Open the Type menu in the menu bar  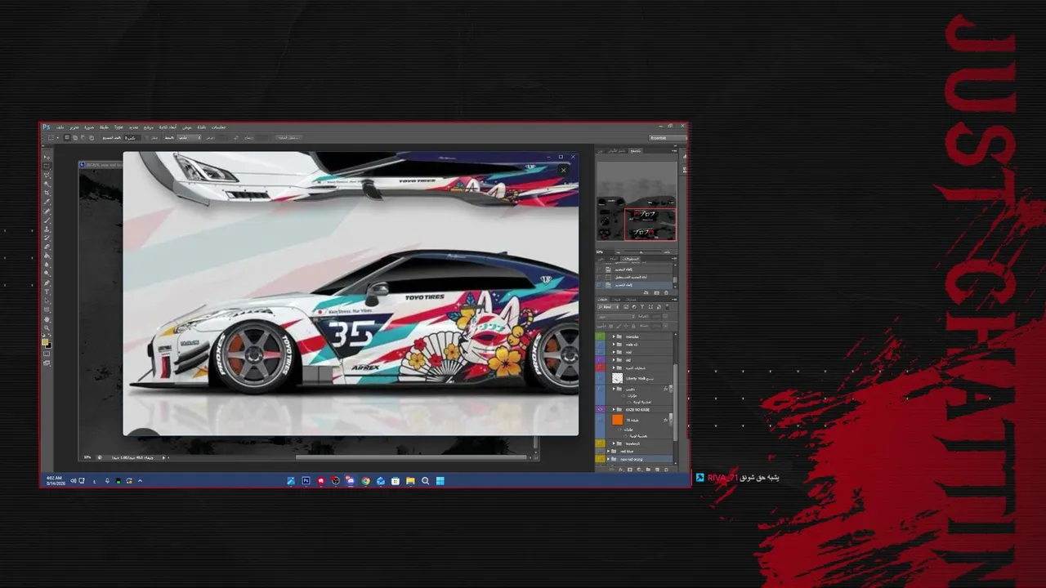[118, 127]
